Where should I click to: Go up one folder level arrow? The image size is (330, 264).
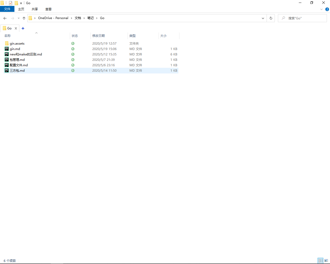coord(24,18)
